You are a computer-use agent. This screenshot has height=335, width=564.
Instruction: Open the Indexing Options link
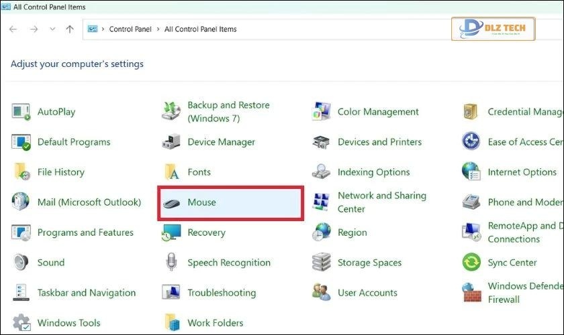pos(373,172)
